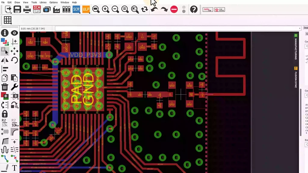Select the Copy tool
This screenshot has width=308, height=173.
click(5, 78)
